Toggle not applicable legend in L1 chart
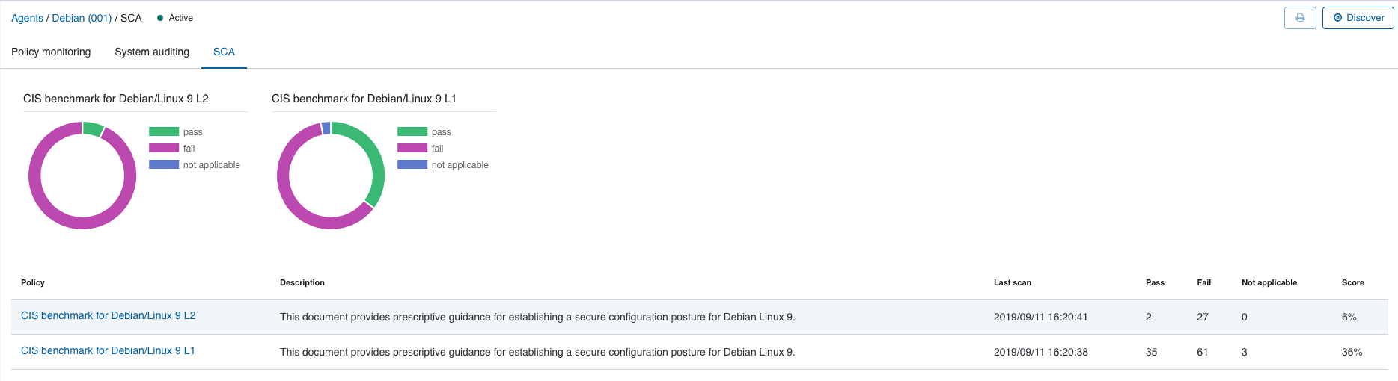 [x=412, y=164]
